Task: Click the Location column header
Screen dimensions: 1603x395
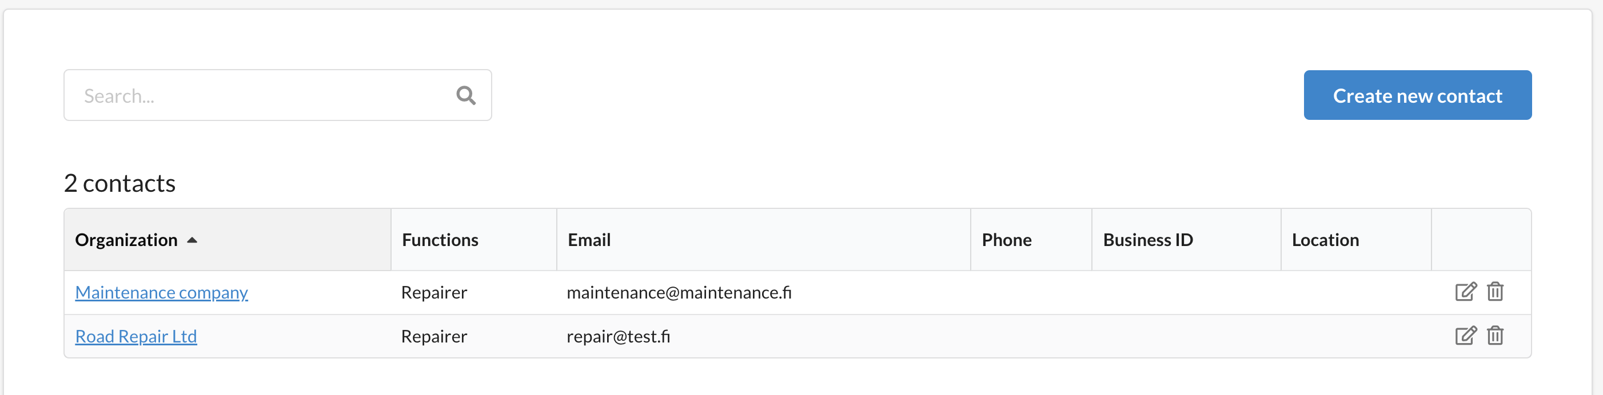Action: (1325, 240)
